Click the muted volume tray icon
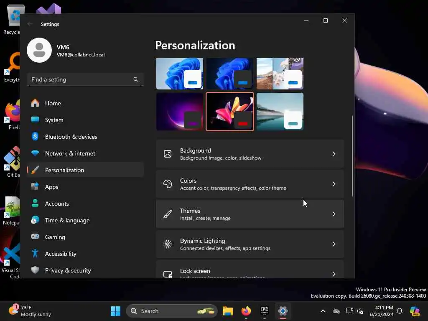The height and width of the screenshot is (321, 428). [x=360, y=311]
